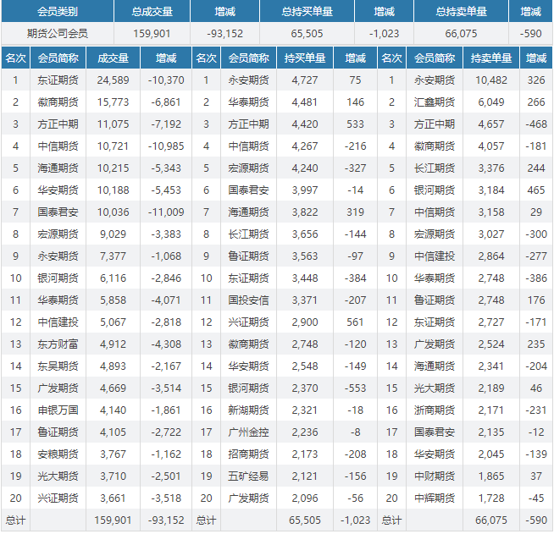Click the bottom total -1,023 value
554x534 pixels.
tap(355, 520)
